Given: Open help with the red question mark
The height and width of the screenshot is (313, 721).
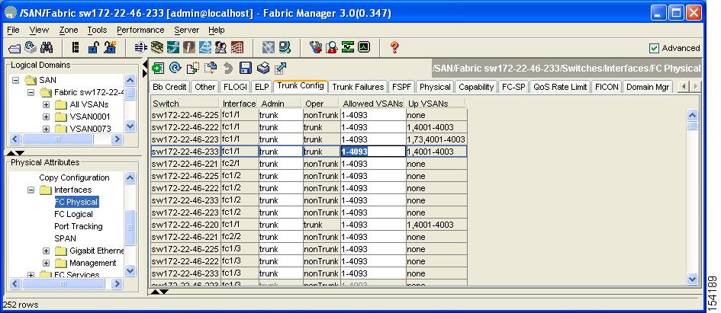Looking at the screenshot, I should 394,47.
